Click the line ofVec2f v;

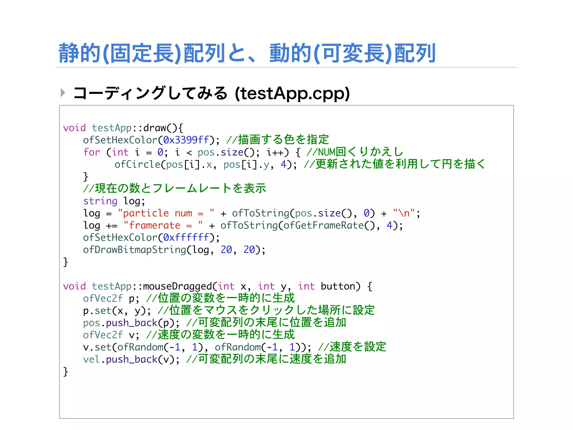[111, 335]
